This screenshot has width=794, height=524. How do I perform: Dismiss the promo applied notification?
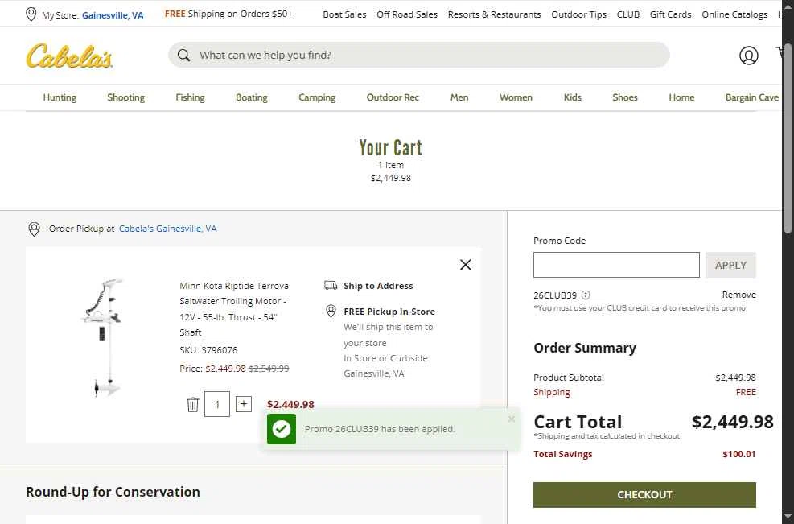[512, 419]
